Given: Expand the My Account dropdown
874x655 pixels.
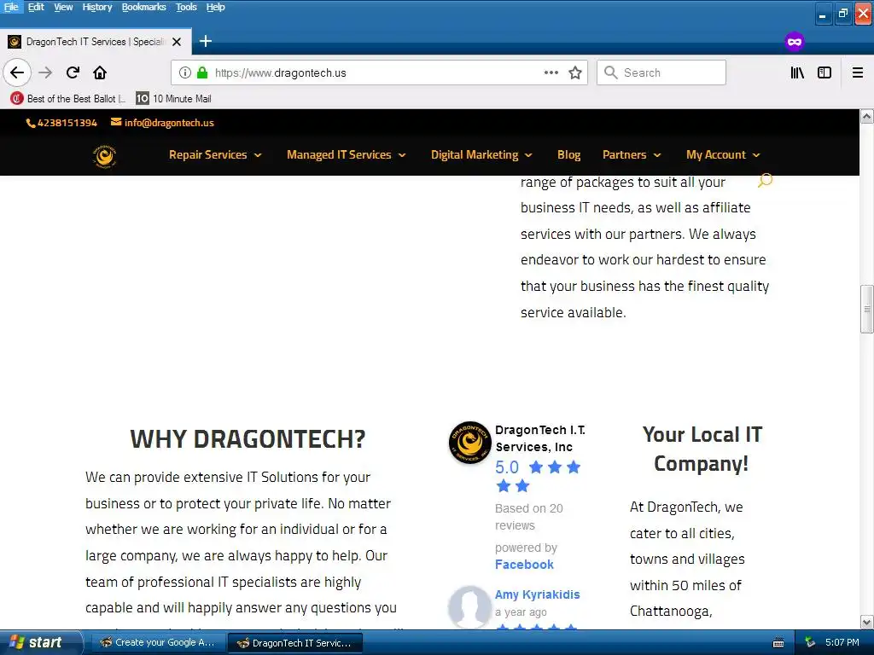Looking at the screenshot, I should point(723,155).
